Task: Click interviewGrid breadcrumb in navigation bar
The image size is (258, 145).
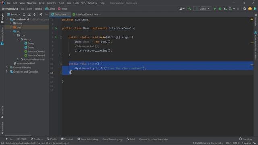Action: click(10, 9)
